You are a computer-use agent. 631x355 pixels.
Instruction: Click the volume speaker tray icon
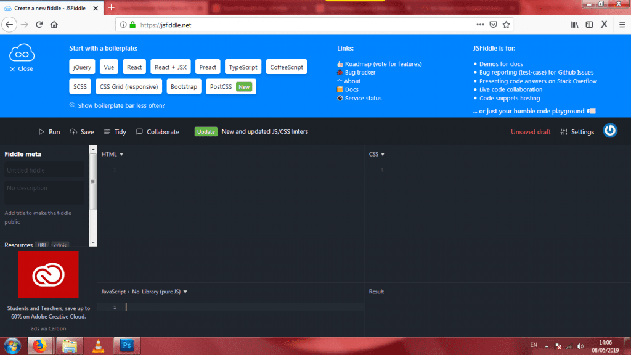580,346
